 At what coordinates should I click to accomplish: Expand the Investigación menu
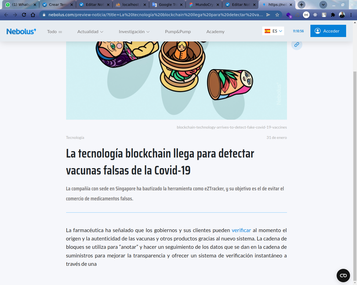pos(134,32)
